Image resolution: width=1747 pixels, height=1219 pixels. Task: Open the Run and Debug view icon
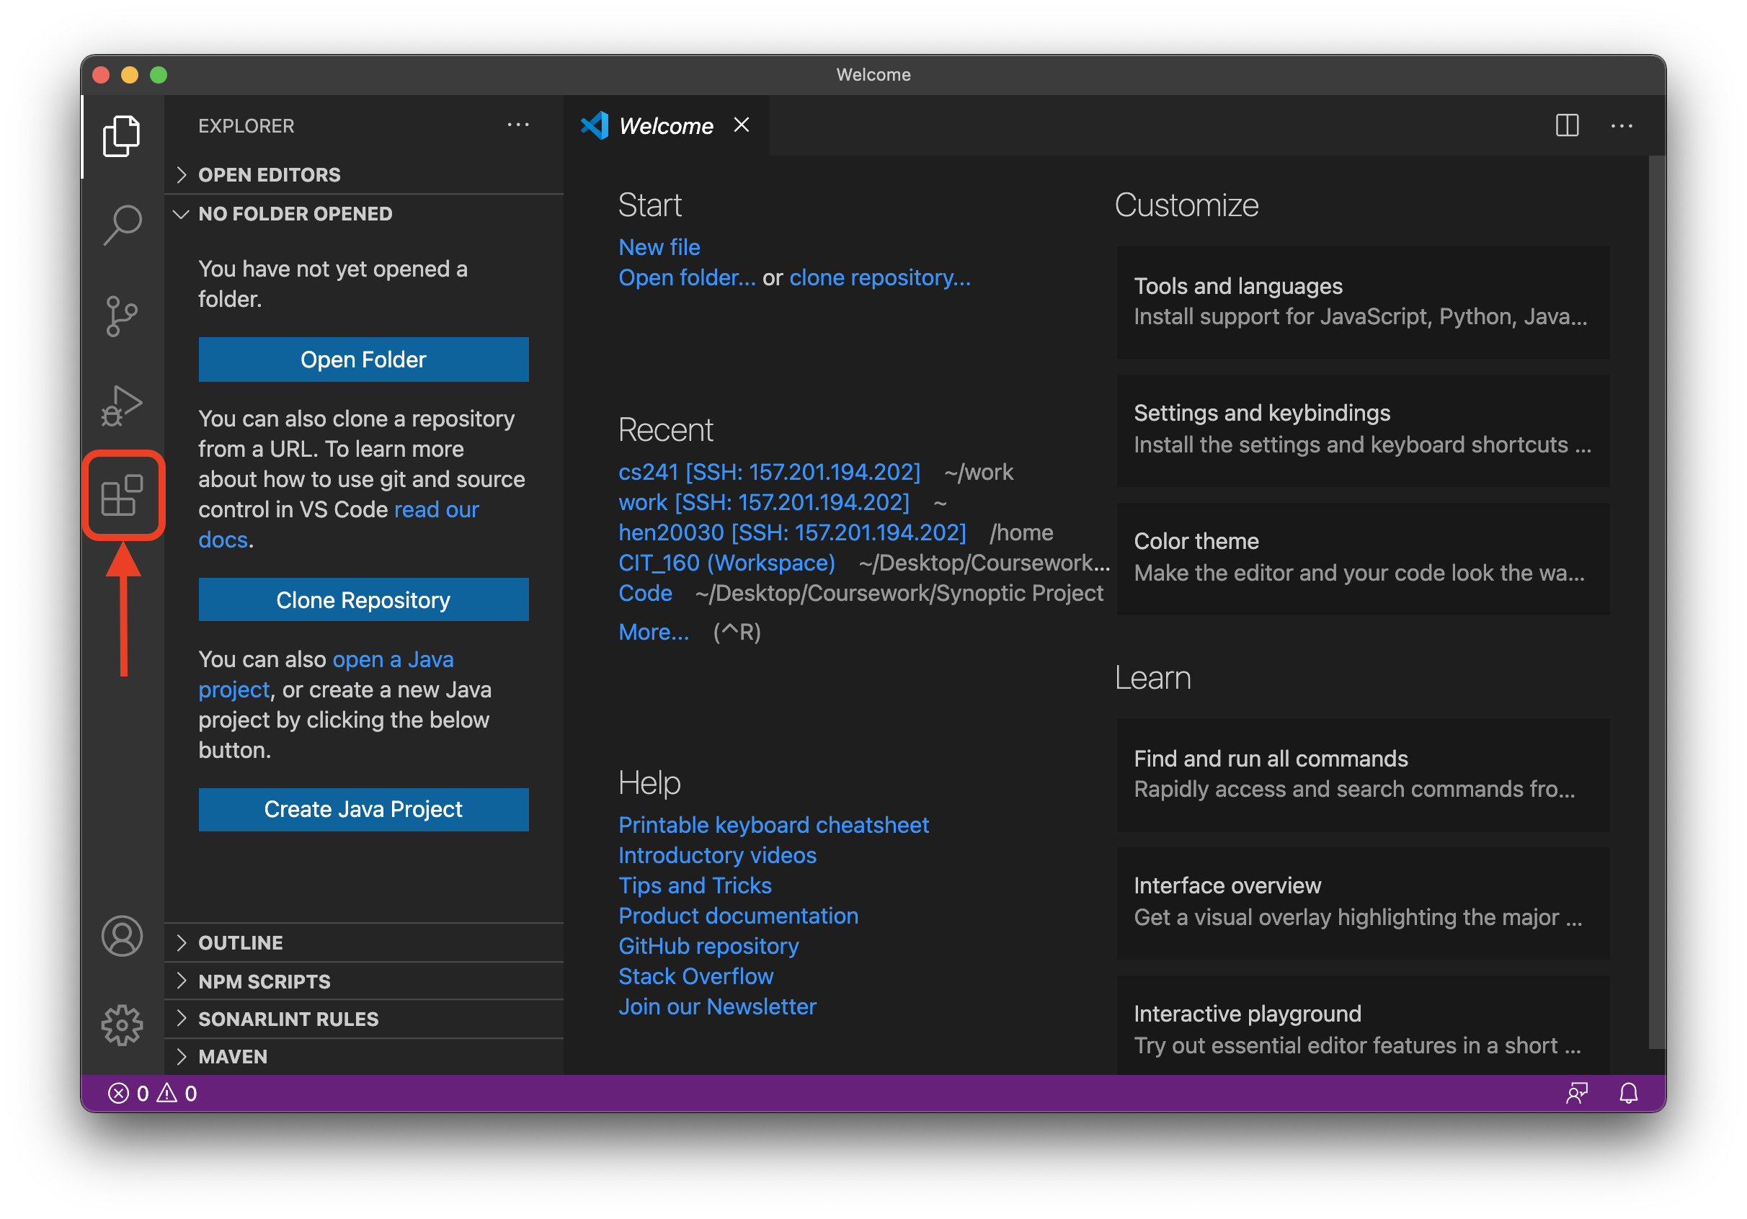[122, 405]
